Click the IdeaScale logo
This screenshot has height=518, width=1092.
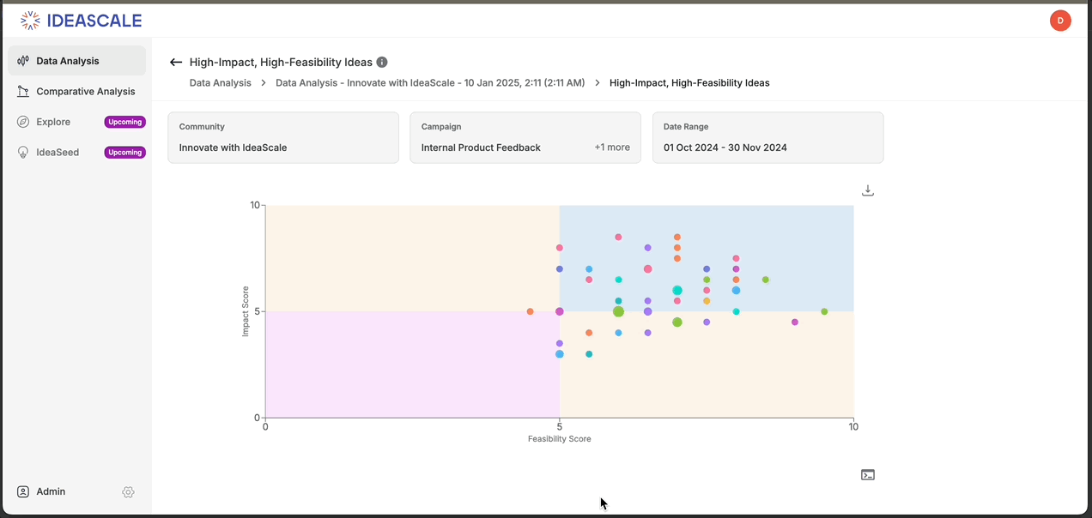[x=81, y=21]
